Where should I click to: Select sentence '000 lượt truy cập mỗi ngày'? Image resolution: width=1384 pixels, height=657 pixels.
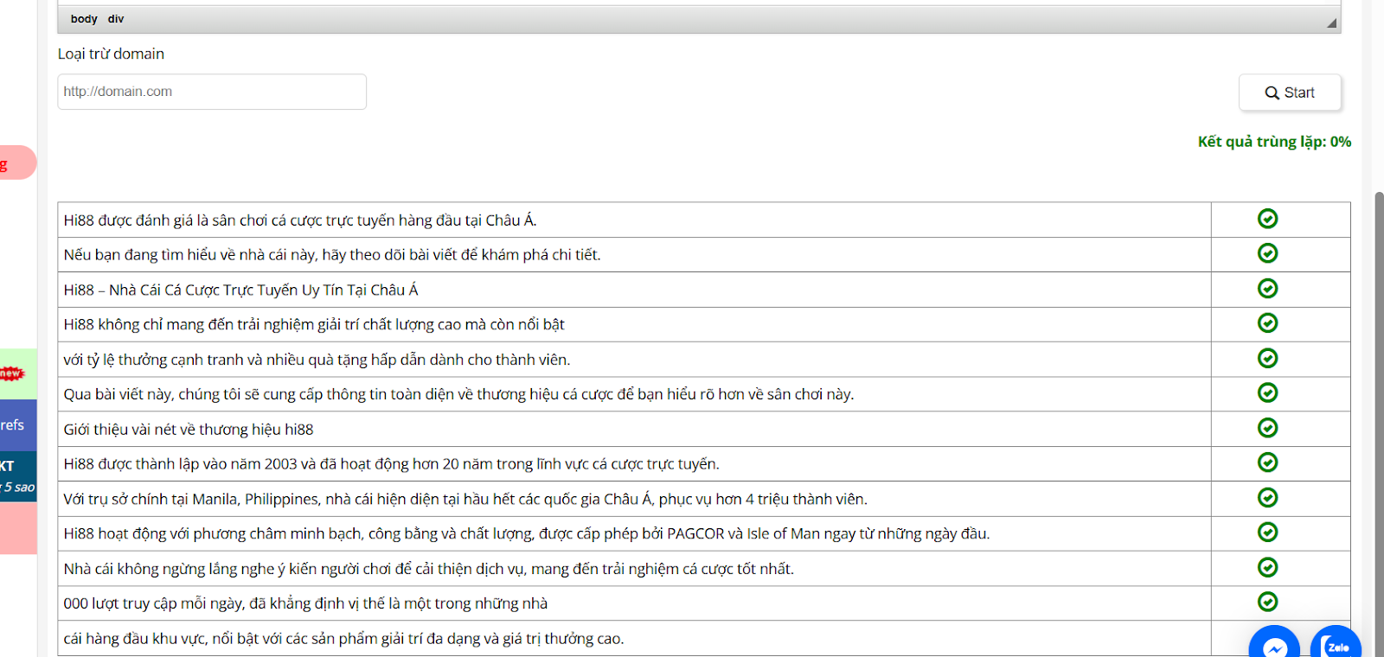[x=305, y=603]
